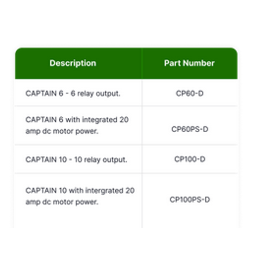Click the misspelled word 'intergrated'
Screen dimensions: 256x256
click(x=104, y=191)
